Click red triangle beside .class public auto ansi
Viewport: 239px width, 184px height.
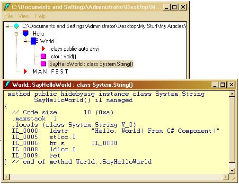coord(44,49)
